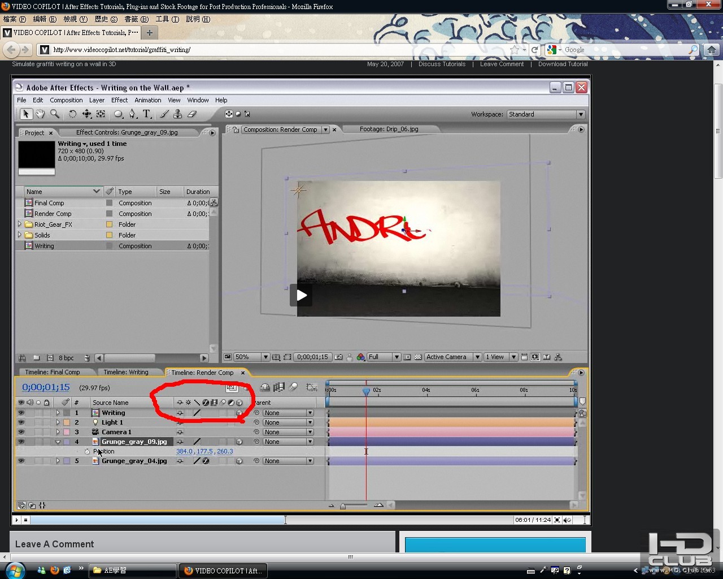Open the After Effects Animation menu

[148, 100]
